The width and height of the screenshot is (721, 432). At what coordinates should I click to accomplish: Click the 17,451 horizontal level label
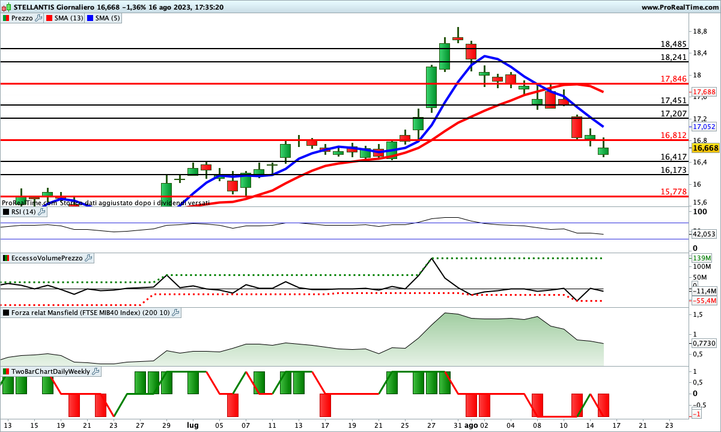(674, 100)
